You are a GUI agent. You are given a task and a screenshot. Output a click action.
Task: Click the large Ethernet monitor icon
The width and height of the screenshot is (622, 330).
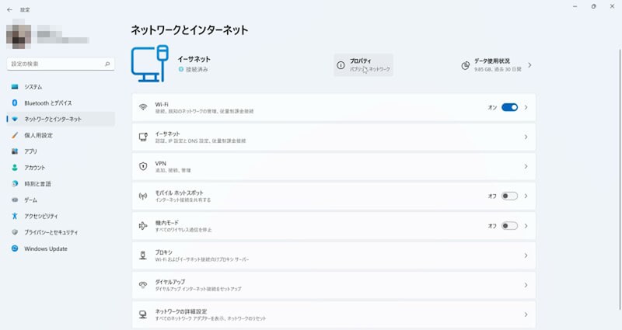tap(150, 64)
